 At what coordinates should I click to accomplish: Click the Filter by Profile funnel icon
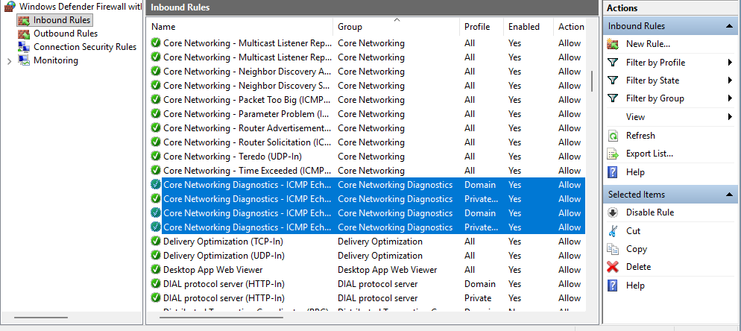[613, 63]
